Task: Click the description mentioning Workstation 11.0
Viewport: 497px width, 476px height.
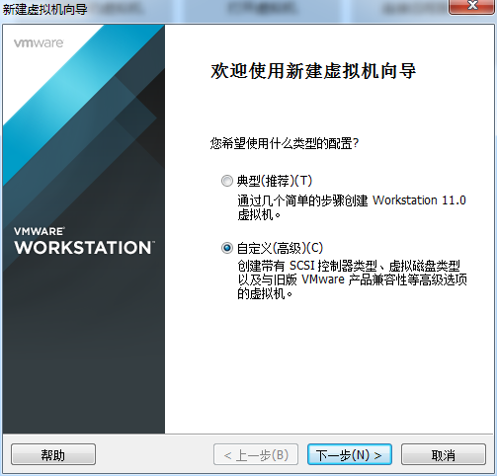Action: click(352, 207)
